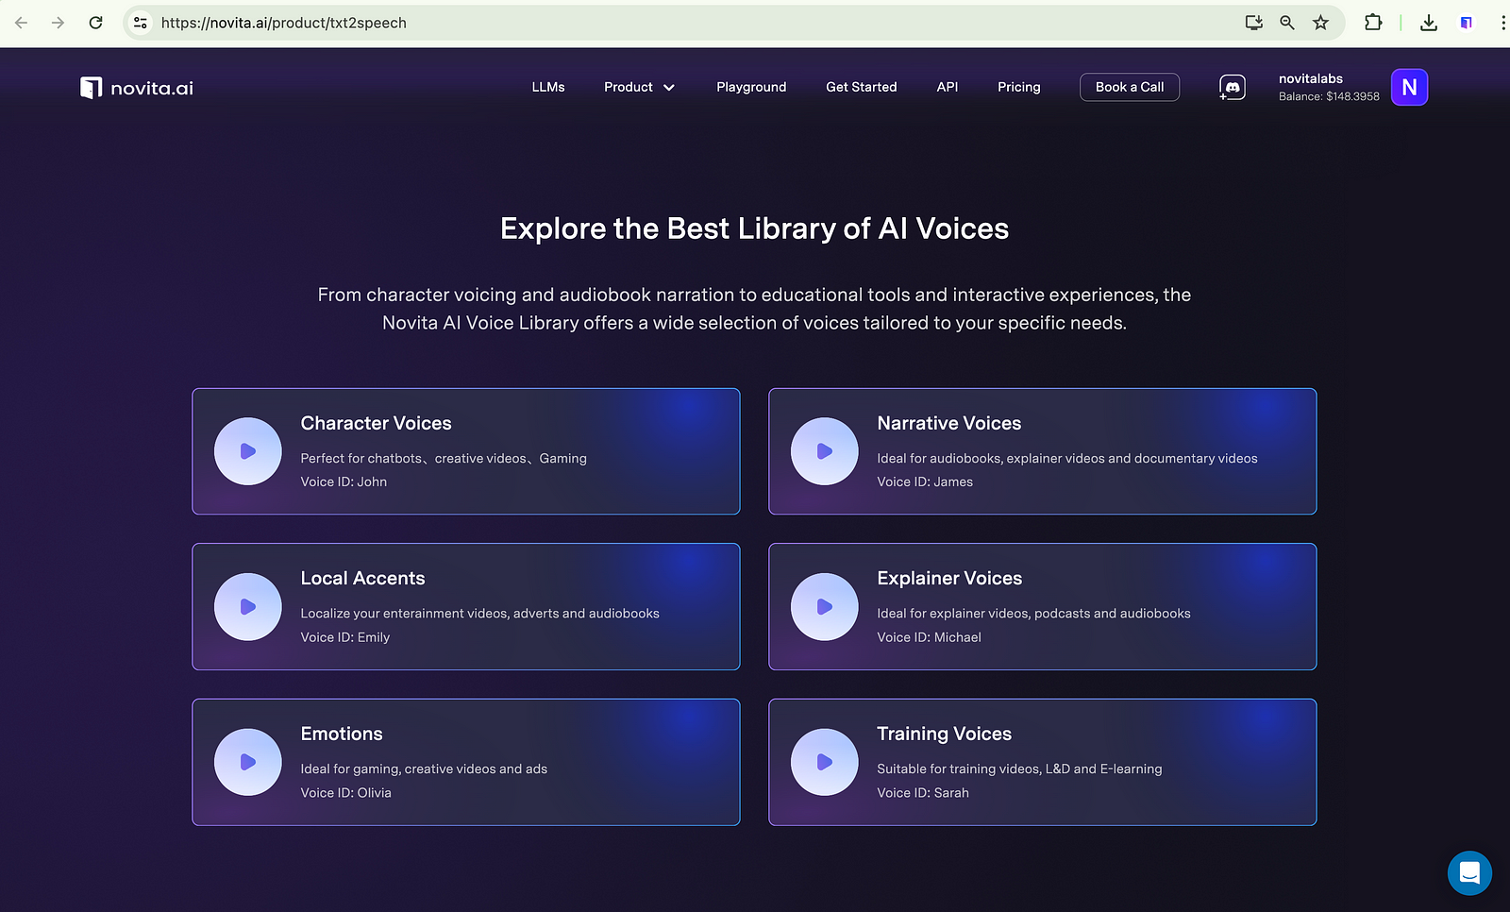Go to the LLMs menu item
1510x912 pixels.
click(548, 87)
